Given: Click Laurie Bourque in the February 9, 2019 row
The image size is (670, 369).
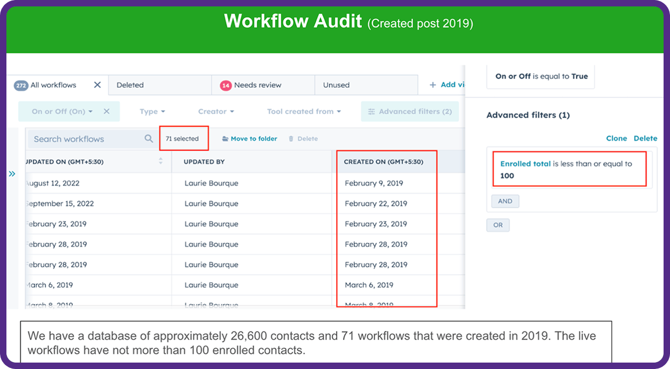Looking at the screenshot, I should [211, 183].
